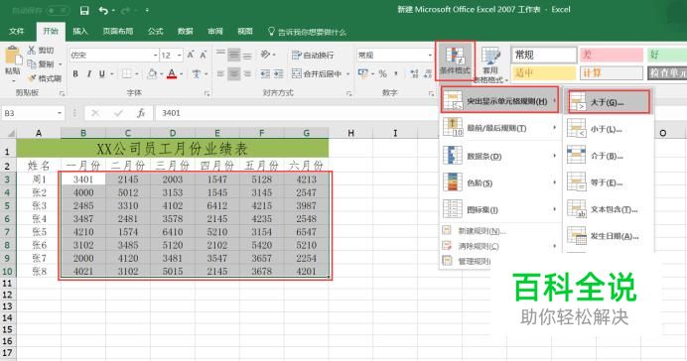The height and width of the screenshot is (361, 687).
Task: Switch to the View ribbon tab
Action: tap(245, 32)
